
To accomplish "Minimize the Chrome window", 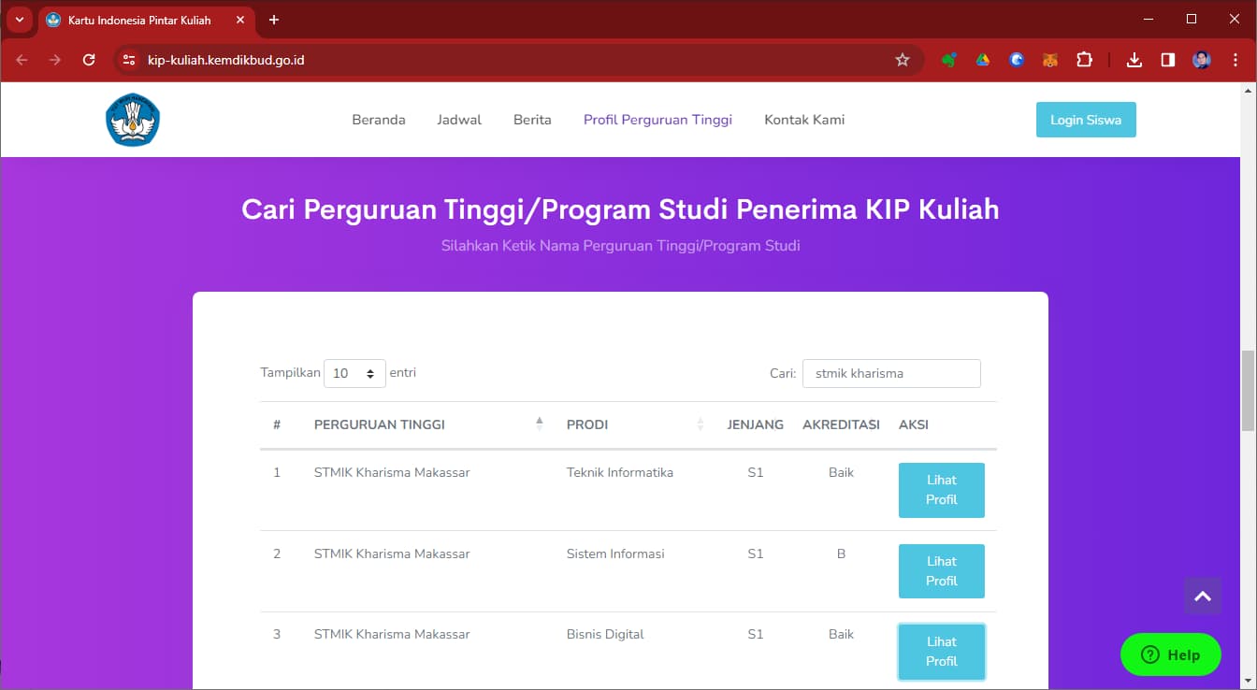I will (x=1149, y=19).
